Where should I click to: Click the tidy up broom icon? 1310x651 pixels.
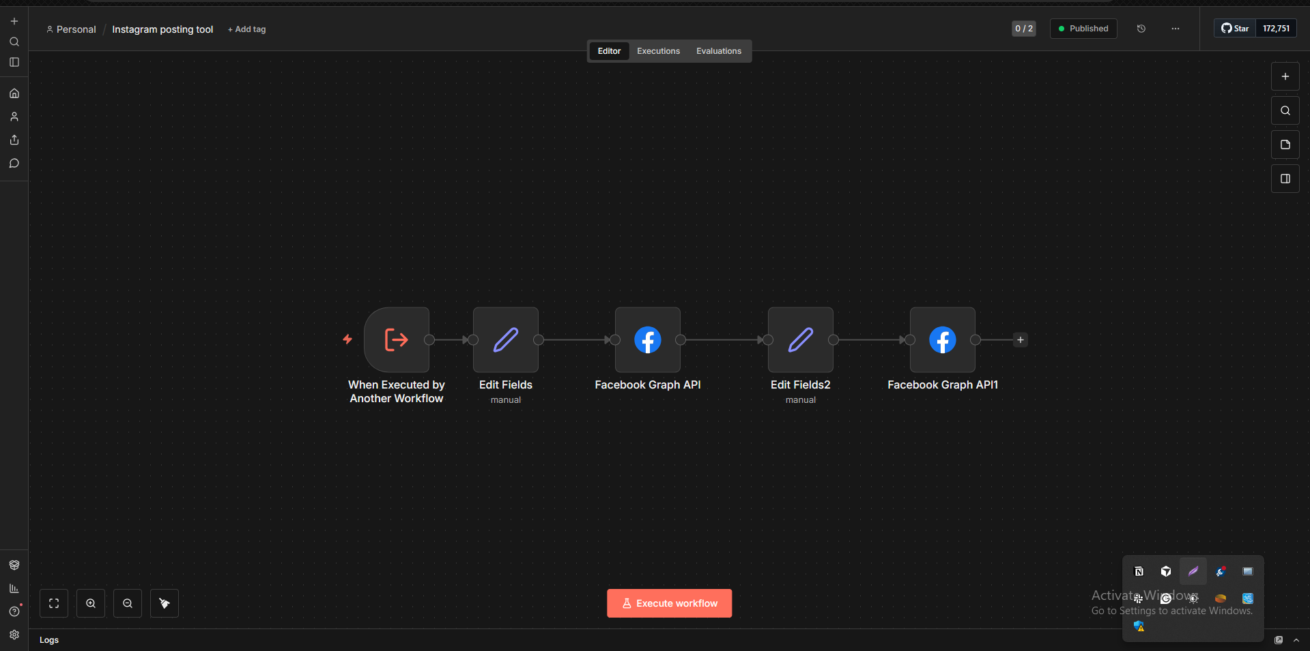pos(165,603)
